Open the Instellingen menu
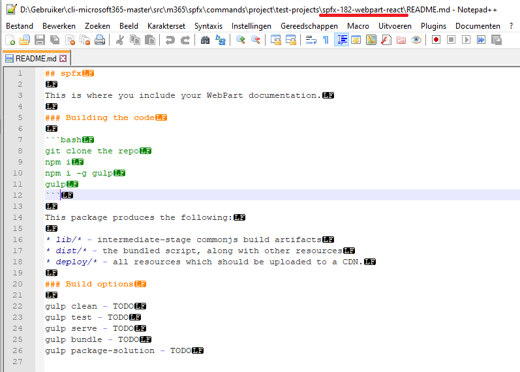Image resolution: width=520 pixels, height=372 pixels. point(251,26)
